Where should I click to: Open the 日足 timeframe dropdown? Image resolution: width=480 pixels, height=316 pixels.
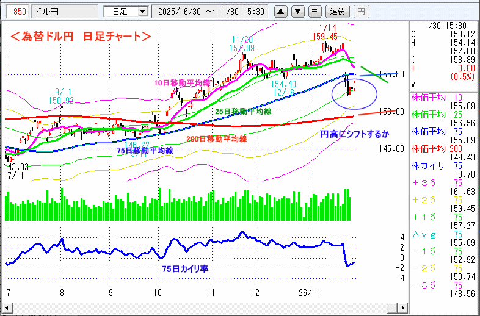click(126, 11)
